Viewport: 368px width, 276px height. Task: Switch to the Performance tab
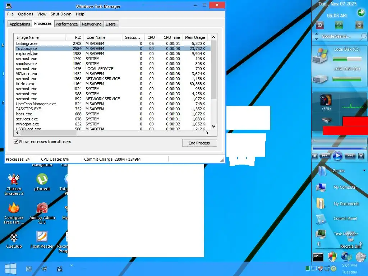[66, 24]
